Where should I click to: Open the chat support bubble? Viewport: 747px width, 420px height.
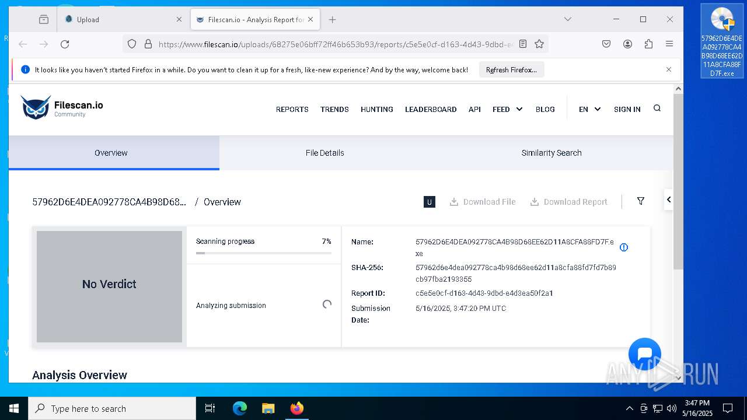click(x=645, y=354)
